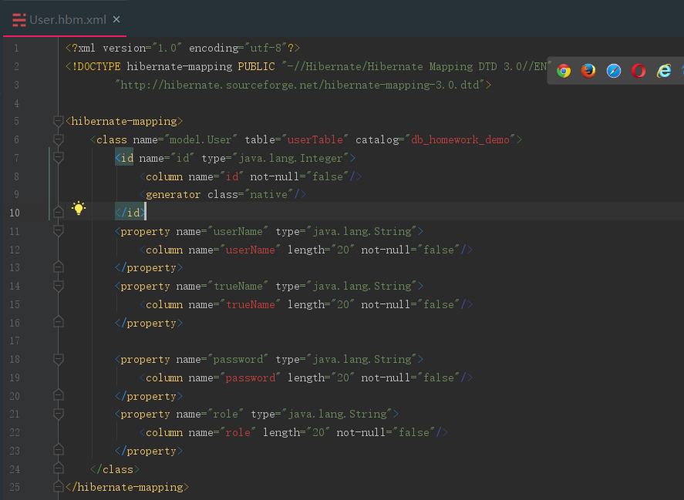This screenshot has width=684, height=500.
Task: Click the "native" generator class value
Action: 268,194
